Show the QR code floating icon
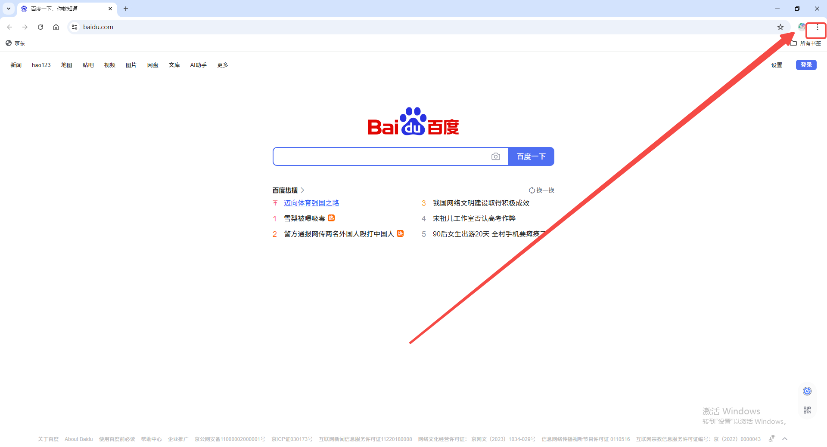827x447 pixels. 807,410
